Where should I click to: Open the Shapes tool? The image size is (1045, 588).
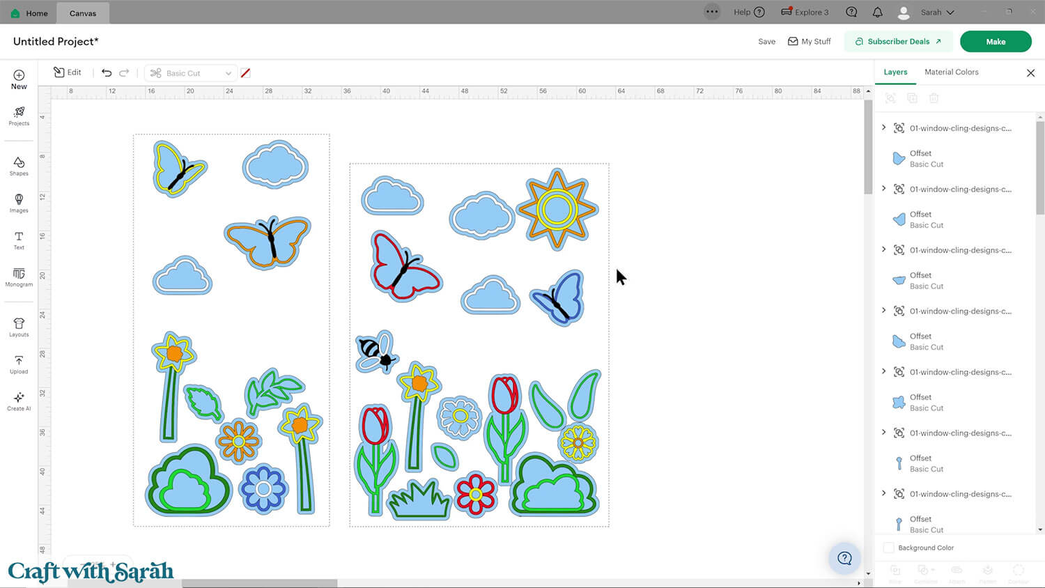pos(19,166)
